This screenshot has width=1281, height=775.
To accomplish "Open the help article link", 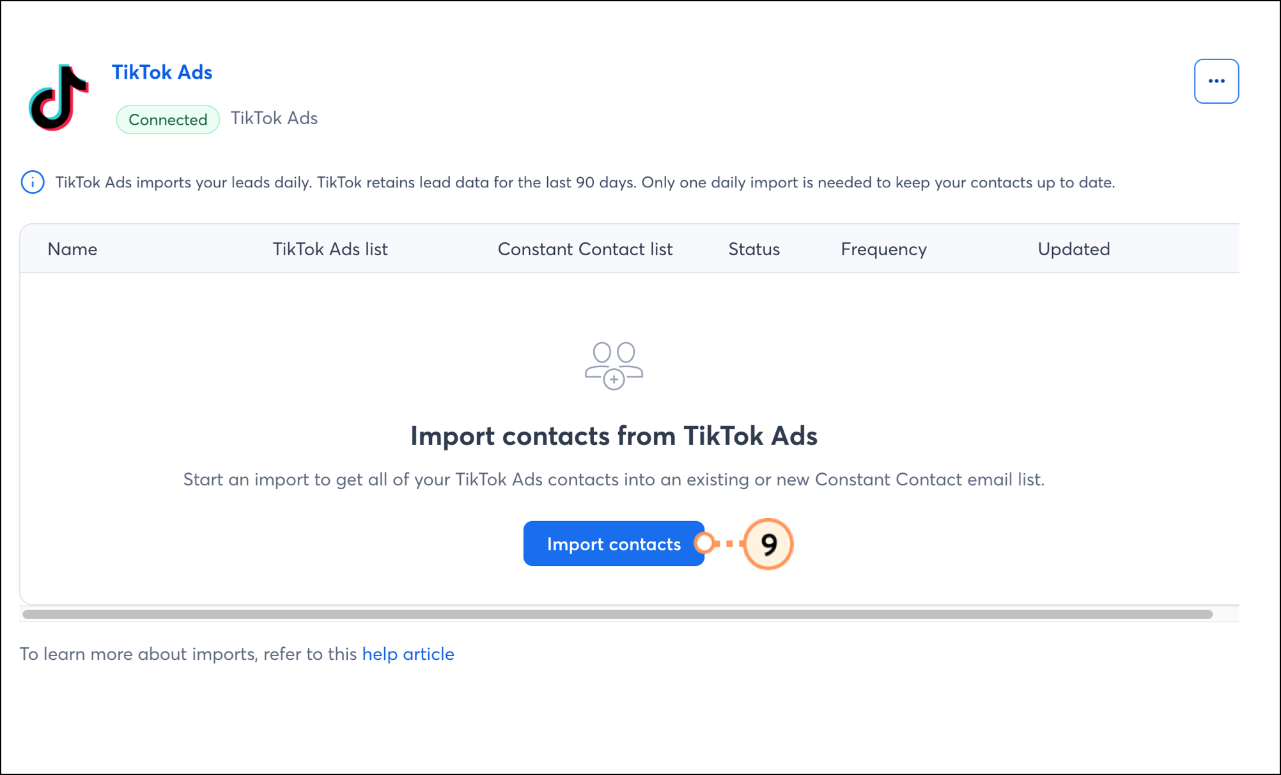I will pyautogui.click(x=407, y=654).
